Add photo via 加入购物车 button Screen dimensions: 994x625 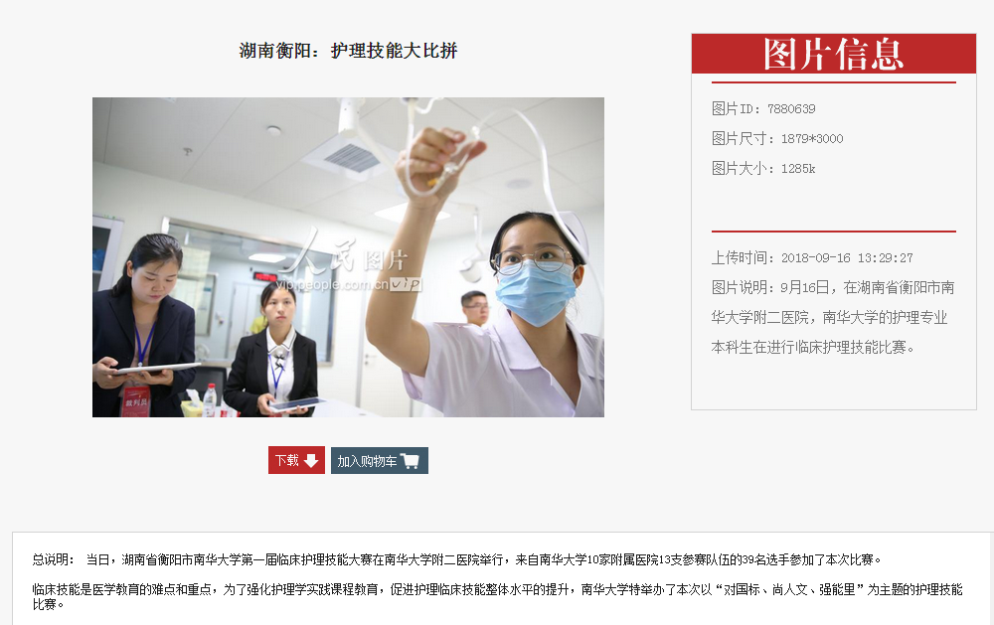click(x=379, y=460)
